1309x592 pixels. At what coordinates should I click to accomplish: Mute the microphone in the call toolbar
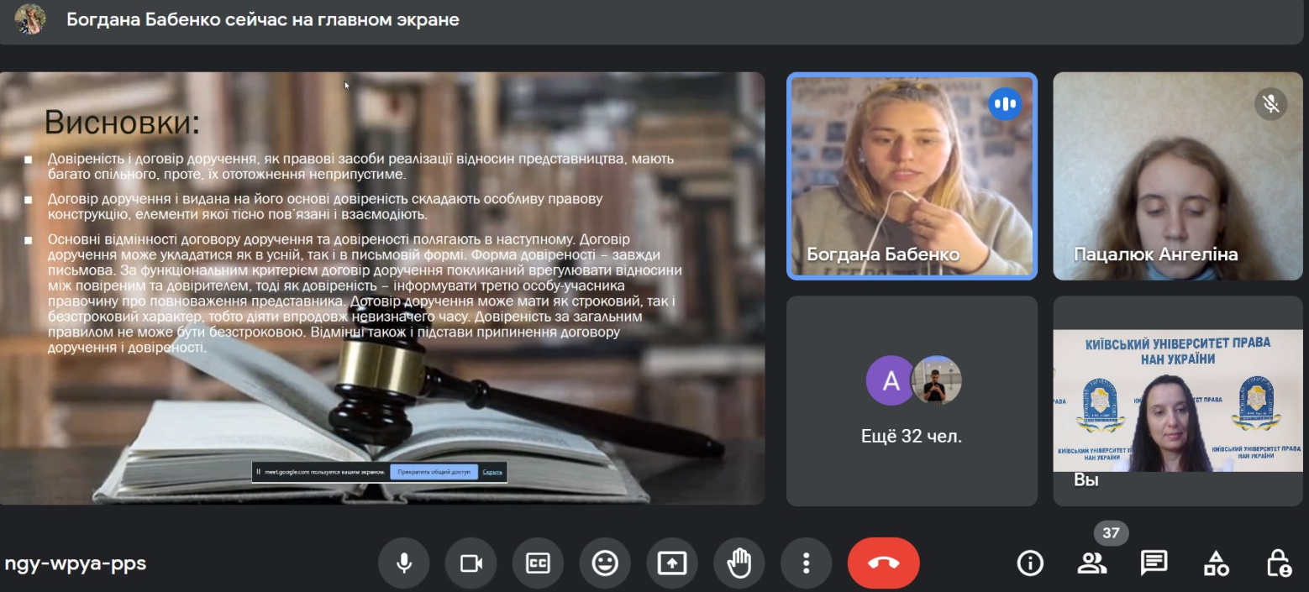point(403,563)
